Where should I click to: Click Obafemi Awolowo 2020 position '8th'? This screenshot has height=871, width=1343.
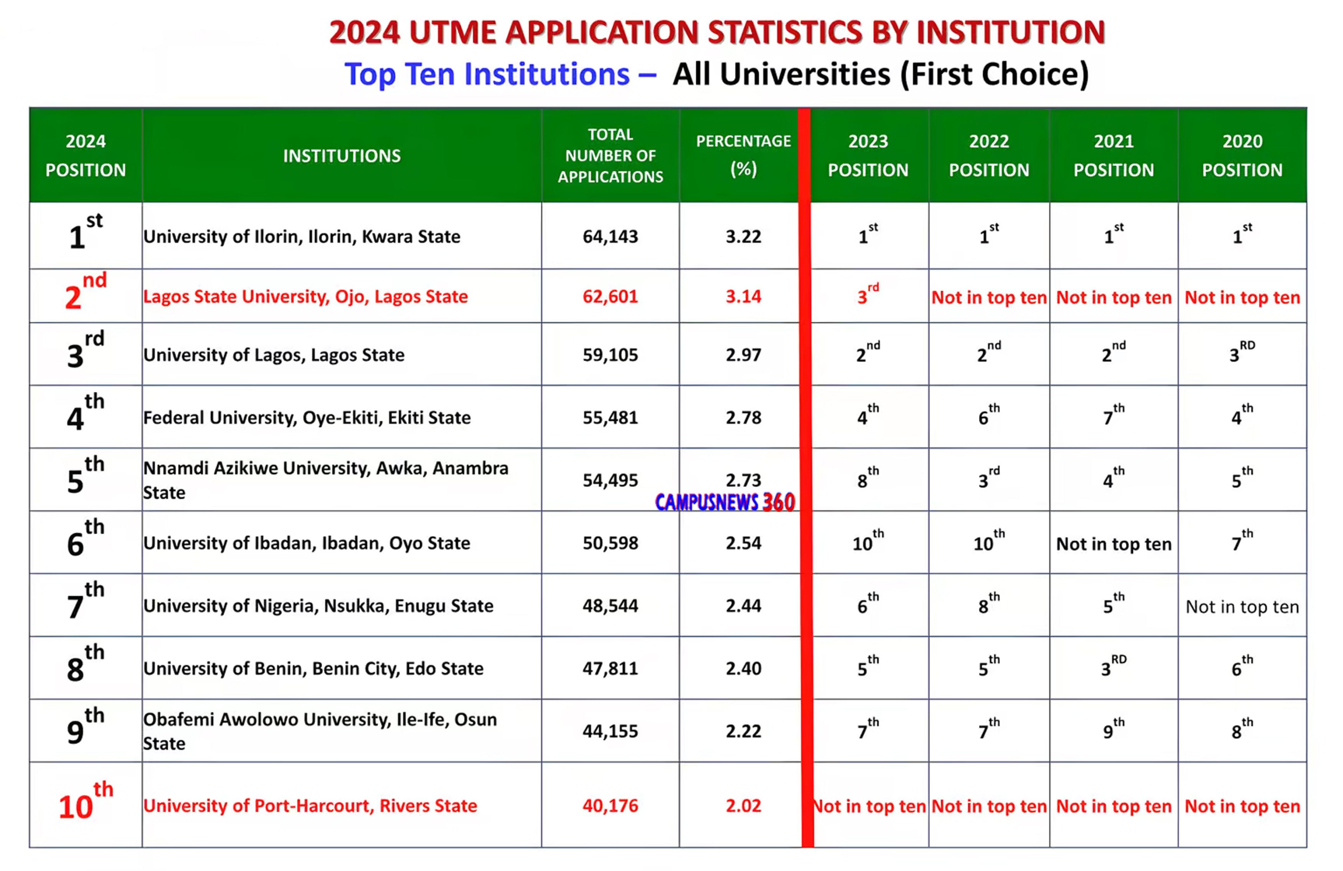click(x=1242, y=728)
